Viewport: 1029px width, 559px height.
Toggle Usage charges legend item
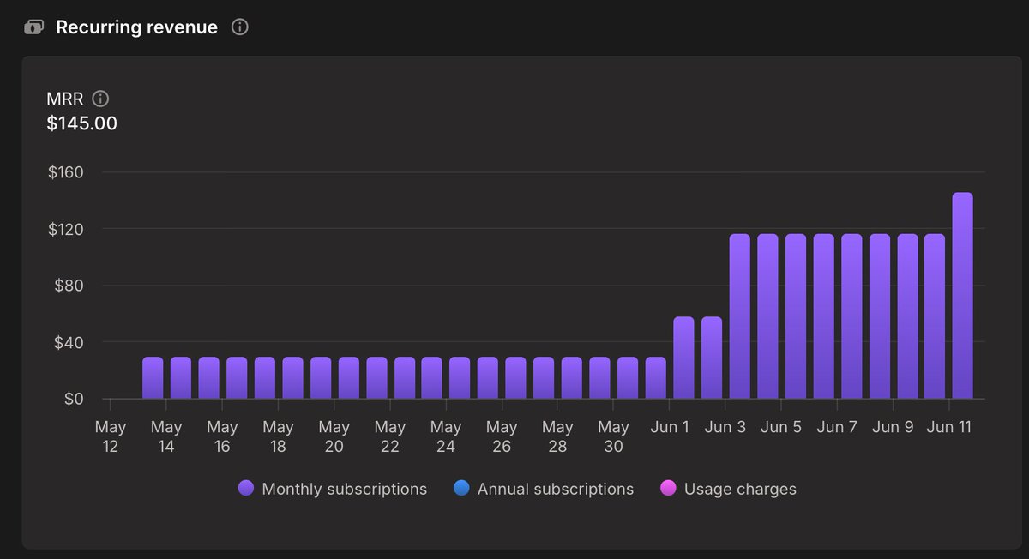click(x=728, y=489)
